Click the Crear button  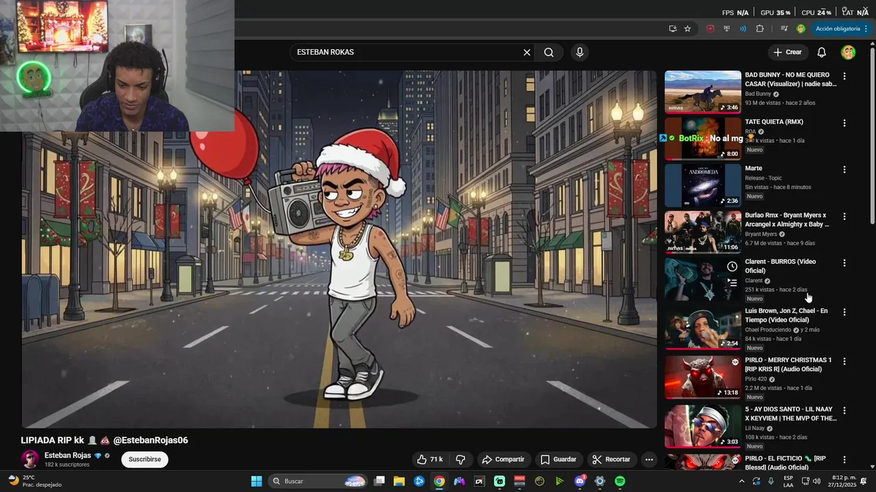pyautogui.click(x=787, y=53)
